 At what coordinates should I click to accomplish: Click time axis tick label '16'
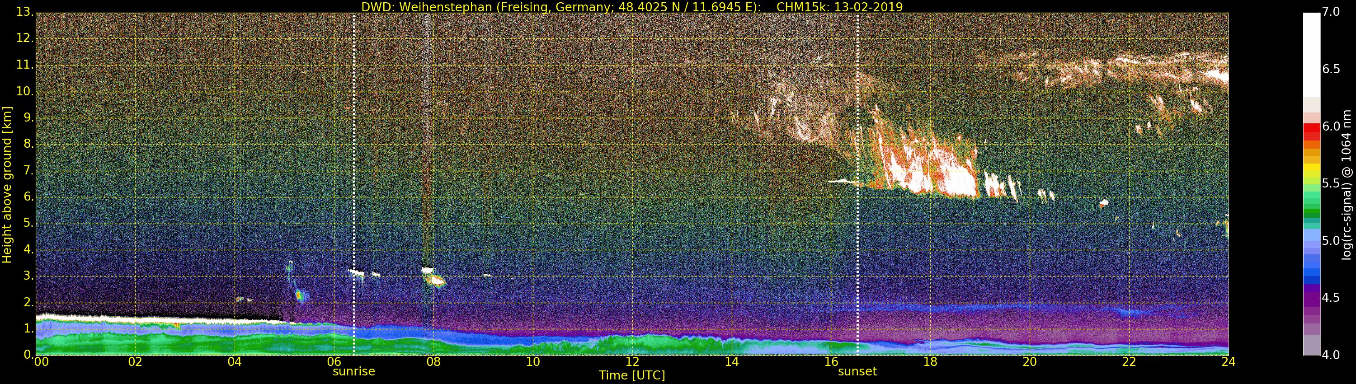point(831,362)
